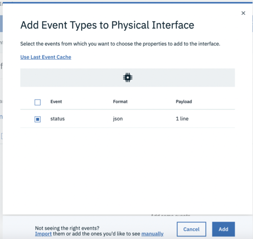Click the Add button
Screen dimensions: 253x239
pyautogui.click(x=223, y=229)
